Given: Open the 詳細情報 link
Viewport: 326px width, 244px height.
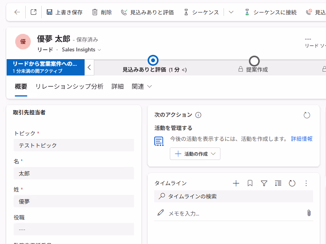Looking at the screenshot, I should (x=302, y=139).
